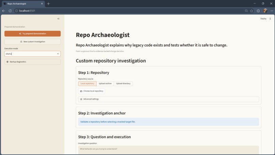Click the Custom repository investigation heading
Viewport: 275px width, 155px height.
pyautogui.click(x=111, y=61)
